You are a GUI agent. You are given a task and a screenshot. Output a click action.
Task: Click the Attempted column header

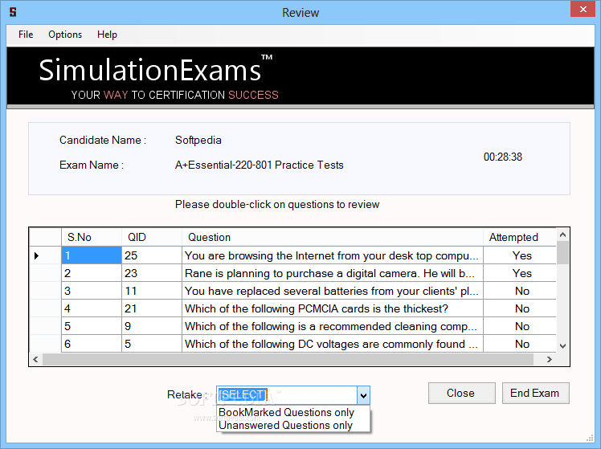point(520,237)
